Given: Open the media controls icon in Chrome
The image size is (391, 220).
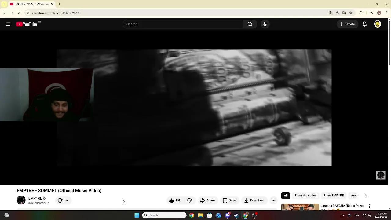Looking at the screenshot, I should coord(372,13).
